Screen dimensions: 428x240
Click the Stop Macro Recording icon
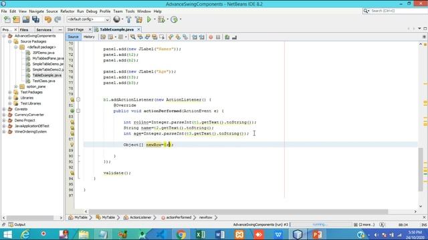tap(218, 37)
